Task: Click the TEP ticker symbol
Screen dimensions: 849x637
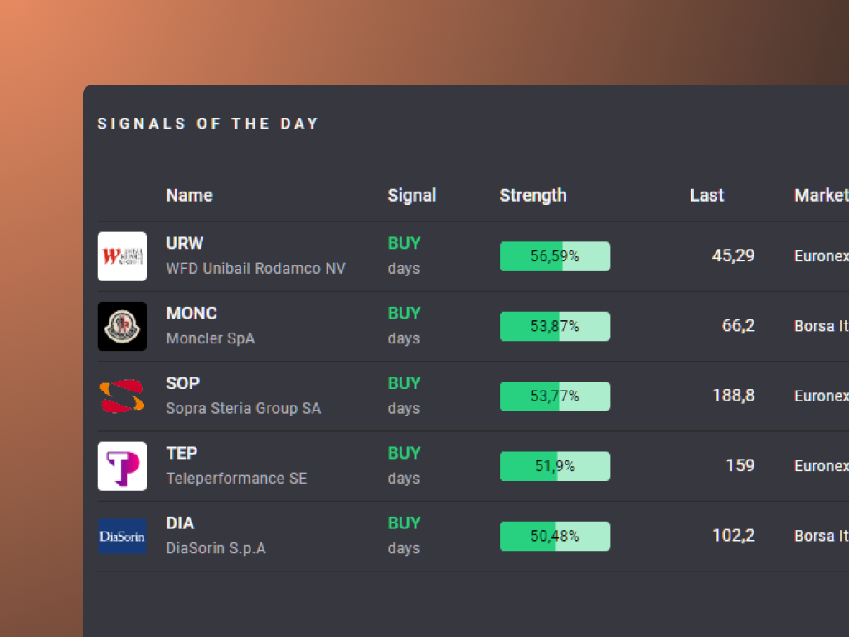Action: (182, 453)
